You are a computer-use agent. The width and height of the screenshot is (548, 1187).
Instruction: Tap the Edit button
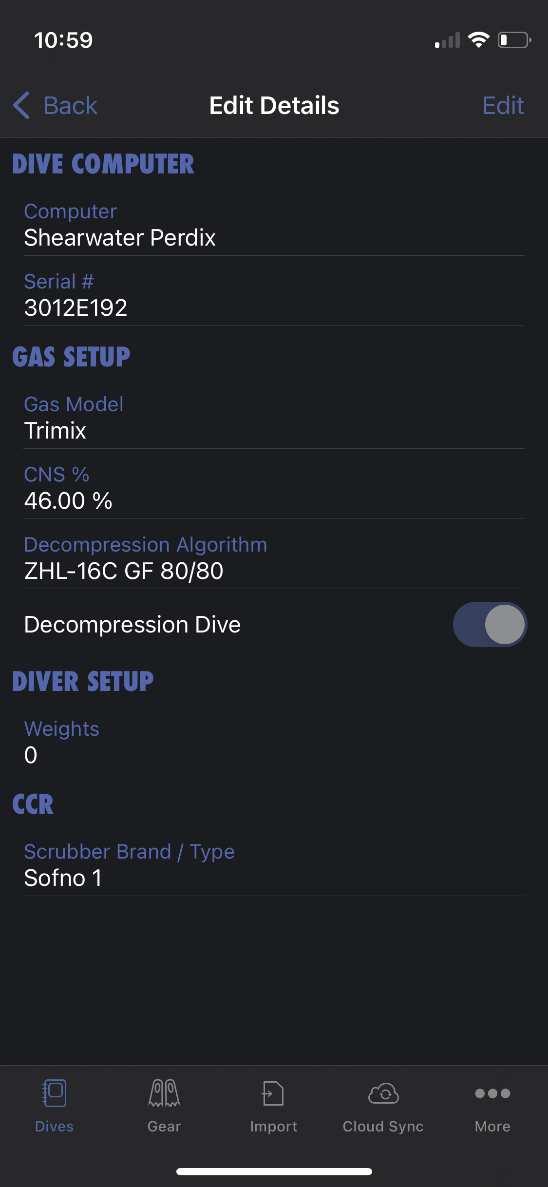(x=503, y=105)
